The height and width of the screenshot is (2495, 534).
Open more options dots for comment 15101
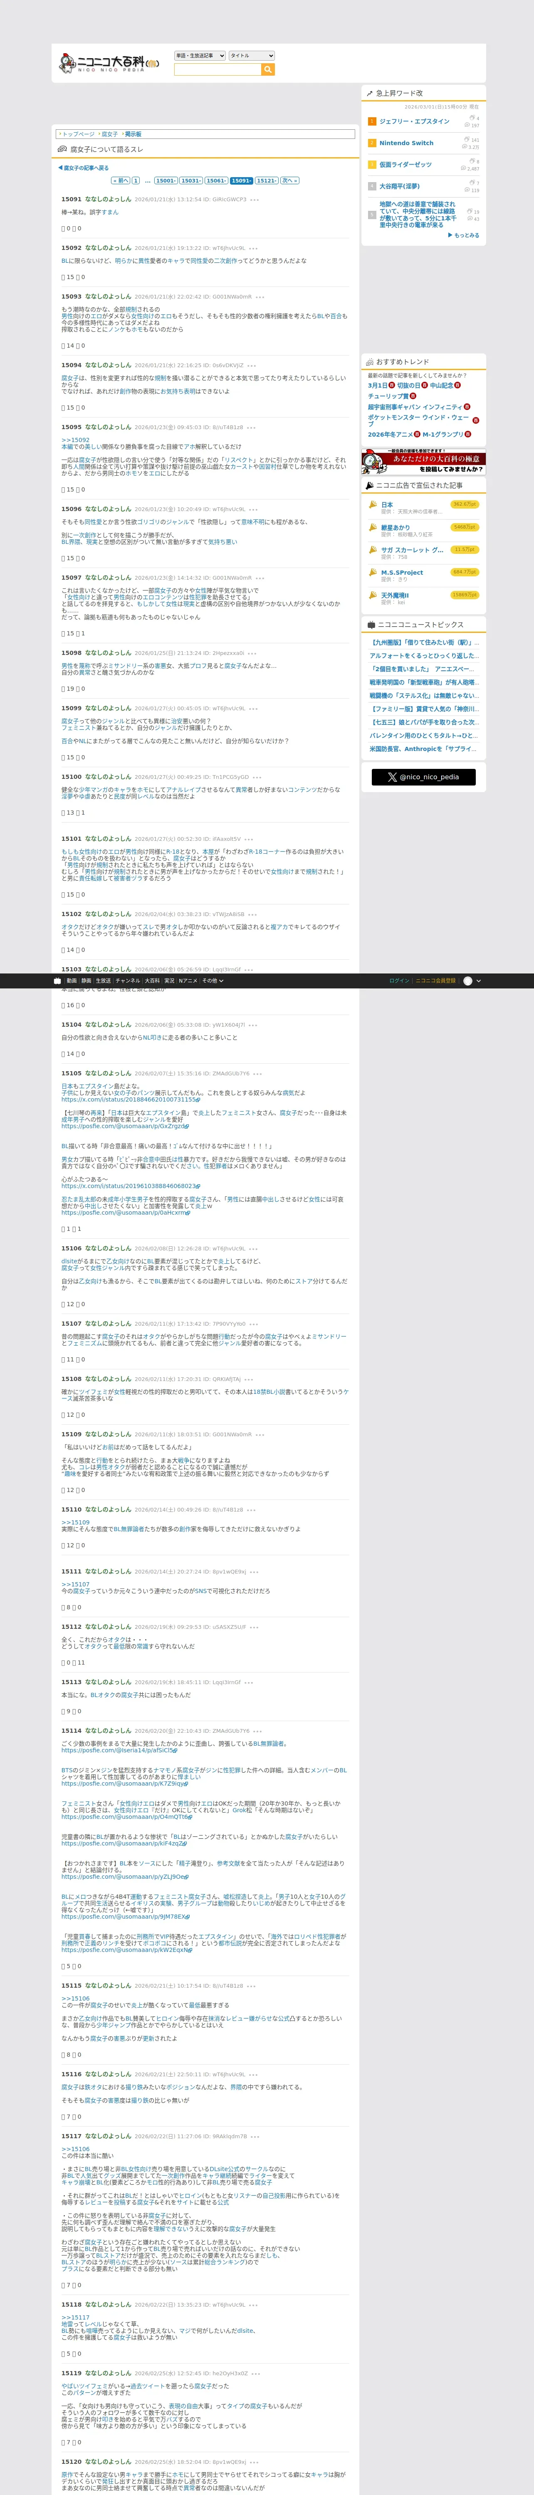[249, 839]
